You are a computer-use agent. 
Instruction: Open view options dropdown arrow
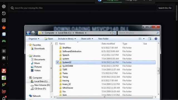click(144, 39)
